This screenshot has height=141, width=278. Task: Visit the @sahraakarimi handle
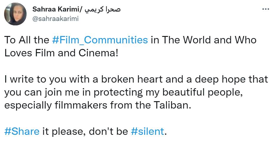pos(55,19)
